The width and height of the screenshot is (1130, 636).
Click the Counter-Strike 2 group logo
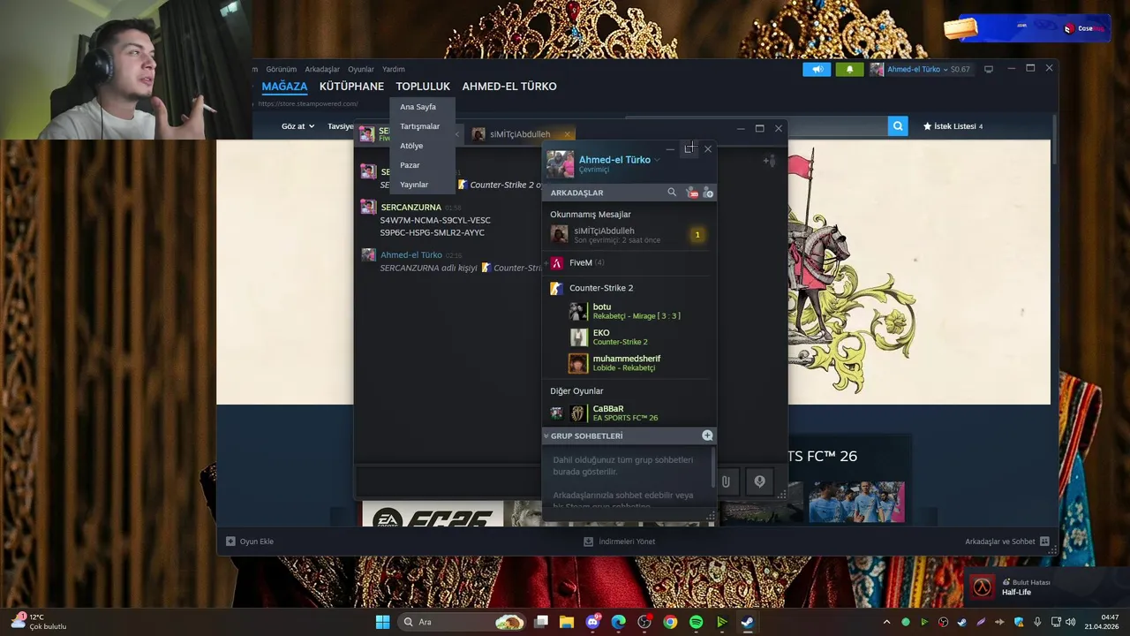[557, 288]
